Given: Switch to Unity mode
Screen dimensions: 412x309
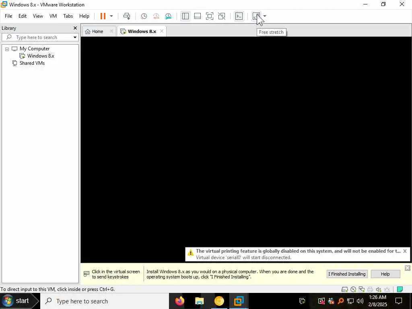Looking at the screenshot, I should [x=222, y=16].
